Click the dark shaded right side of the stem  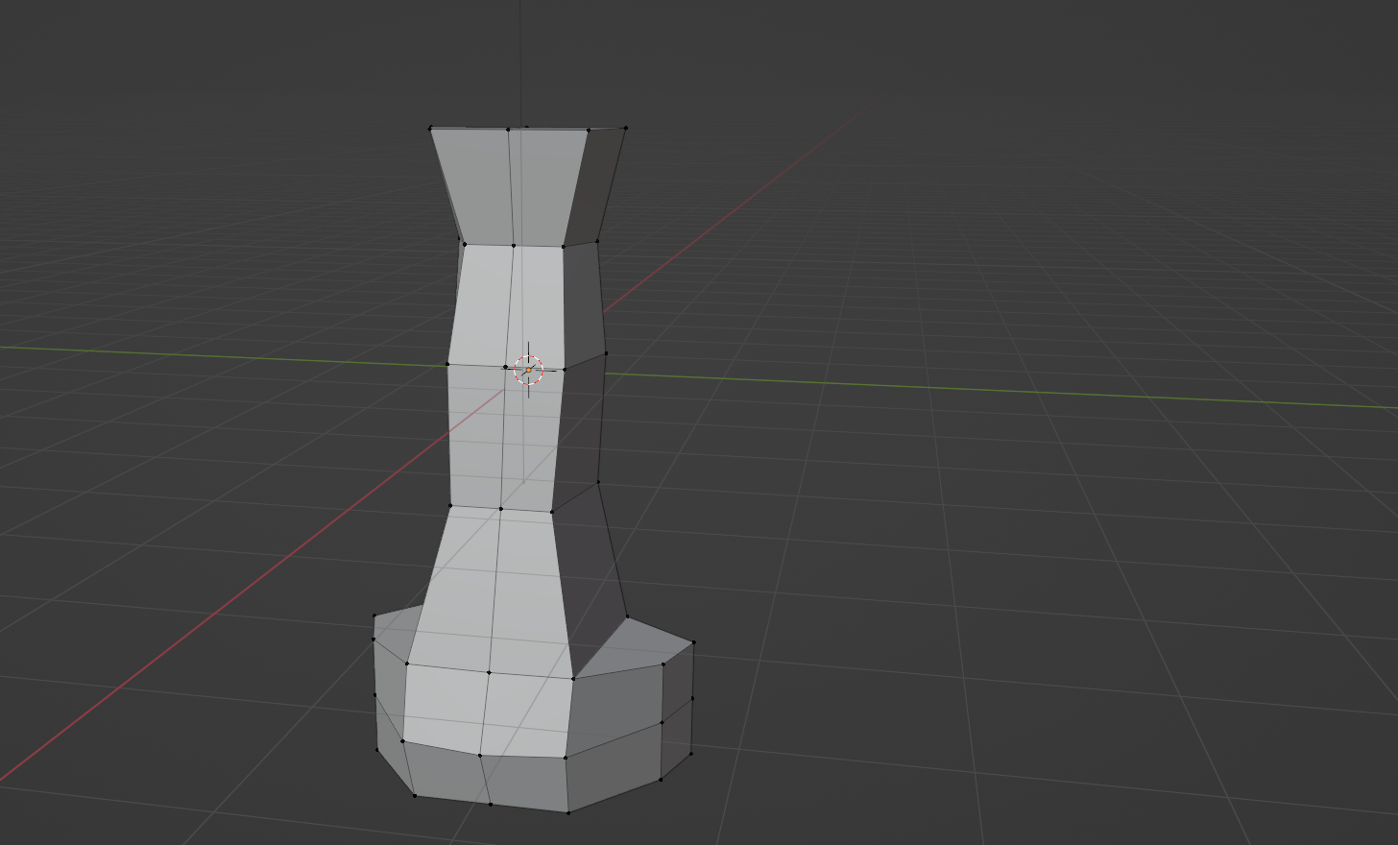click(x=584, y=422)
